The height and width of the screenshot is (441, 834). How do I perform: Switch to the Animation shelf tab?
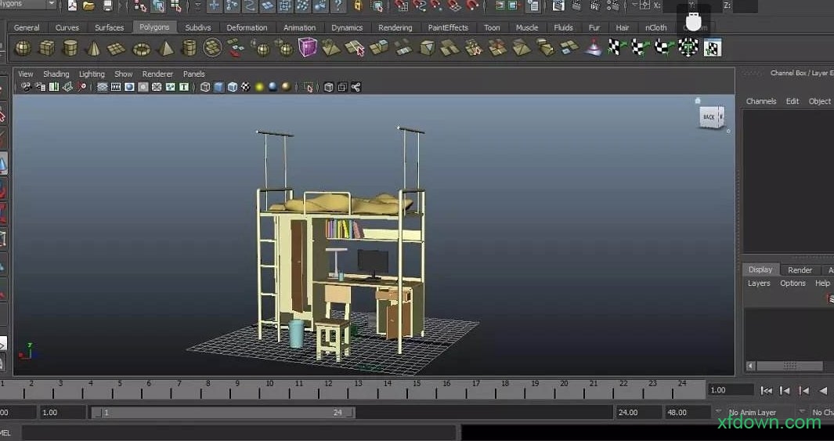299,27
